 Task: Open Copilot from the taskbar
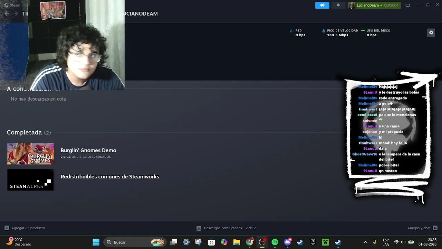coord(224,242)
